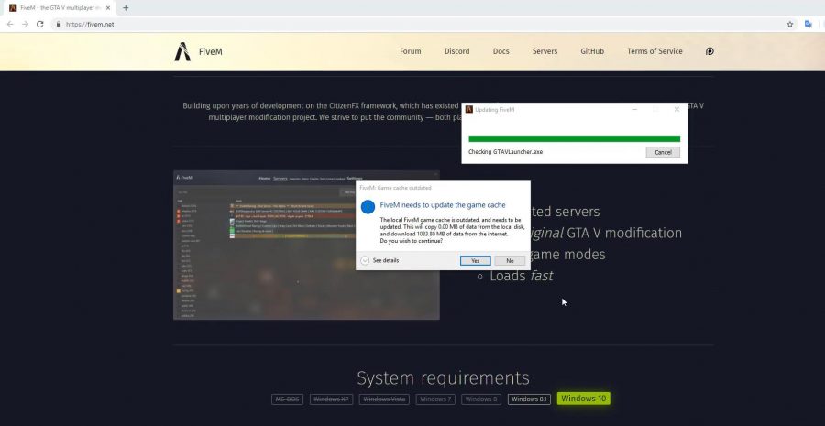This screenshot has height=426, width=825.
Task: Click the site padlock icon
Action: click(x=57, y=25)
